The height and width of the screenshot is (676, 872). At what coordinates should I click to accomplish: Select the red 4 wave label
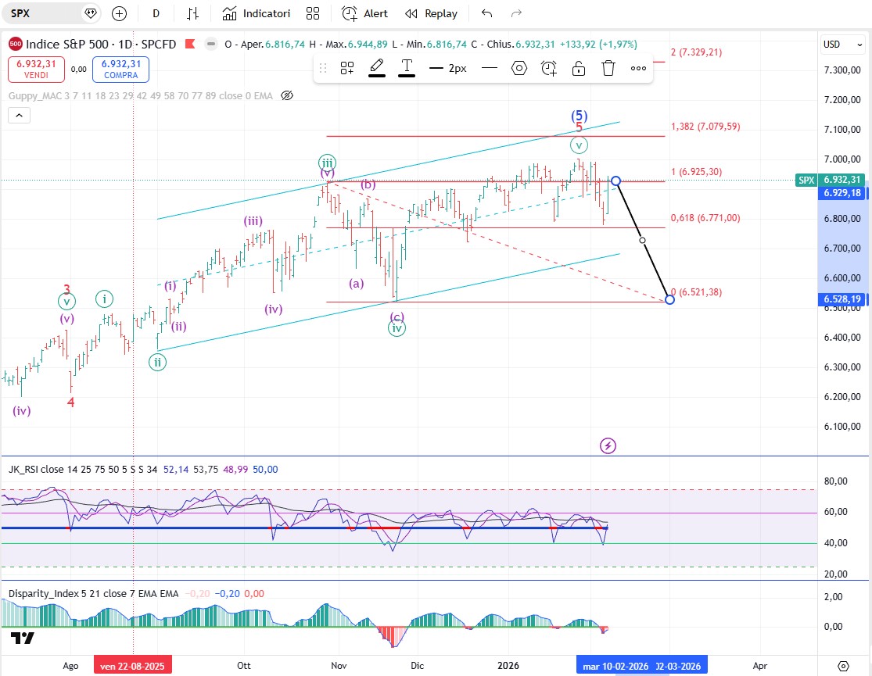coord(70,402)
